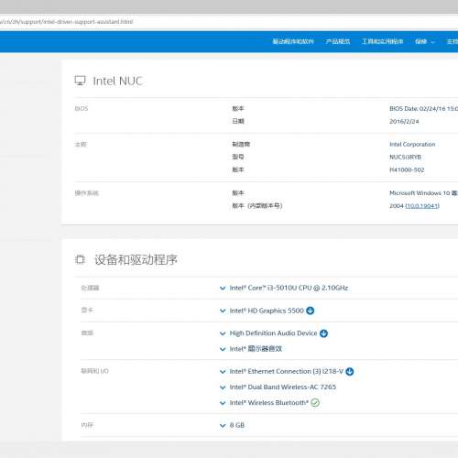
Task: Open the fourth navigation menu with dropdown arrow
Action: pyautogui.click(x=424, y=41)
